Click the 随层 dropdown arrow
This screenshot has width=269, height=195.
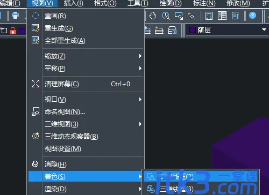click(264, 29)
